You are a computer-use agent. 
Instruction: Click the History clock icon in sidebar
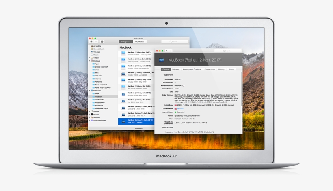[92, 55]
